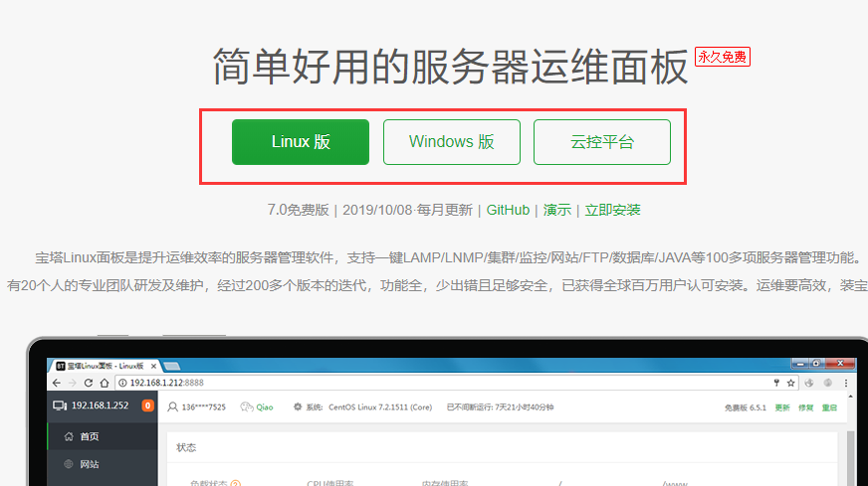
Task: Select the 首页 sidebar menu item
Action: 88,436
